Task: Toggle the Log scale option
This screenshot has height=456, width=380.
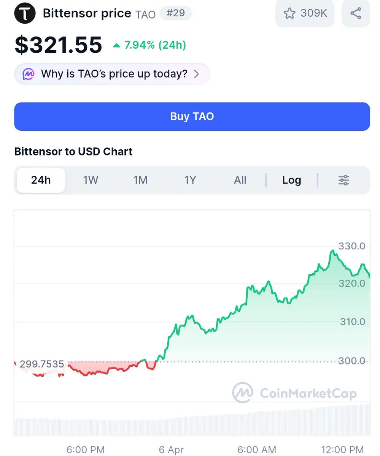Action: (291, 180)
